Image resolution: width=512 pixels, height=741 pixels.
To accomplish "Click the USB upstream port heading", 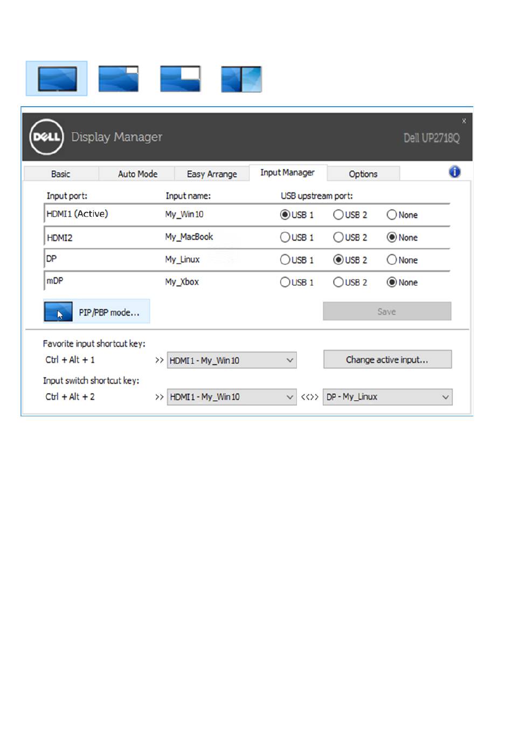I will (317, 196).
